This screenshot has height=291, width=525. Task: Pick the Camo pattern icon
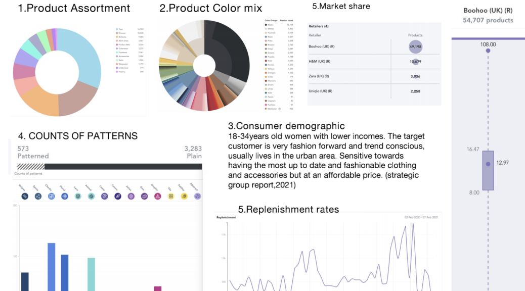click(105, 197)
